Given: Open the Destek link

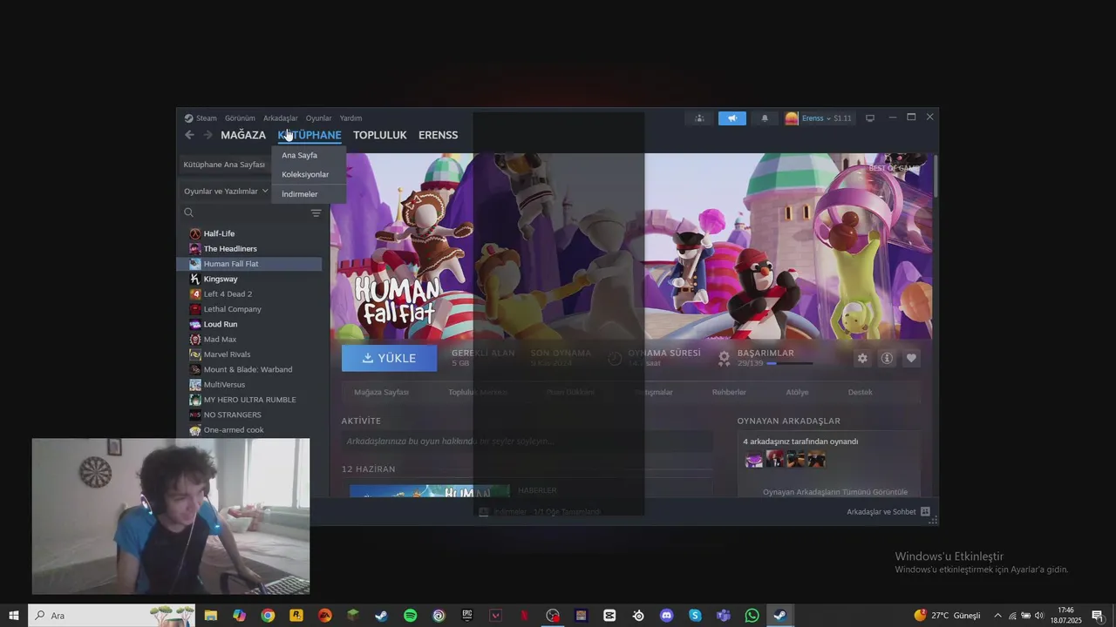Looking at the screenshot, I should click(x=861, y=393).
